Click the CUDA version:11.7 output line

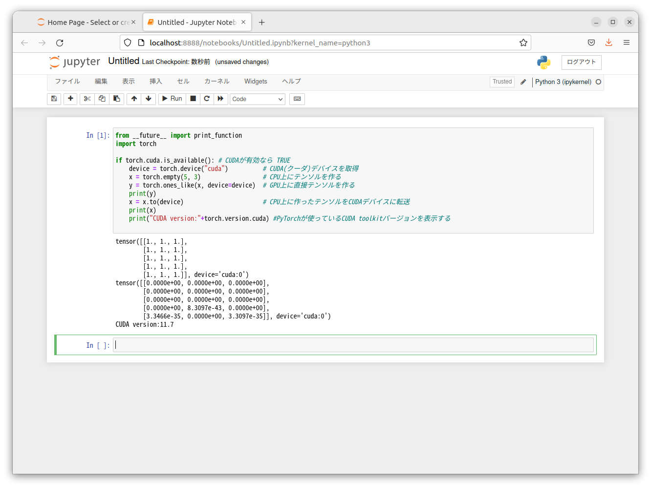pos(145,324)
